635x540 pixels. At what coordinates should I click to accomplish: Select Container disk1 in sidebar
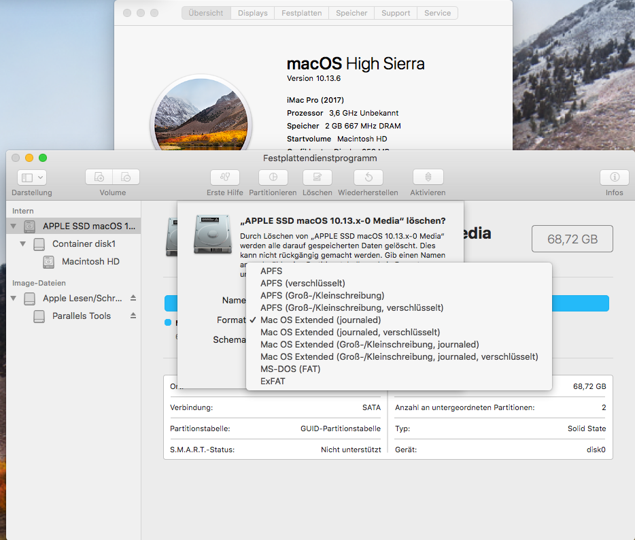tap(73, 244)
